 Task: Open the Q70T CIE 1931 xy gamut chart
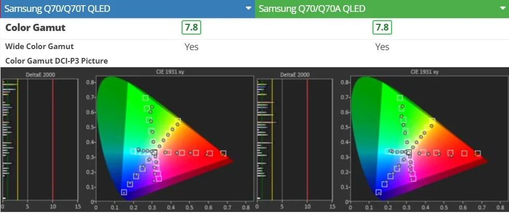pyautogui.click(x=169, y=140)
